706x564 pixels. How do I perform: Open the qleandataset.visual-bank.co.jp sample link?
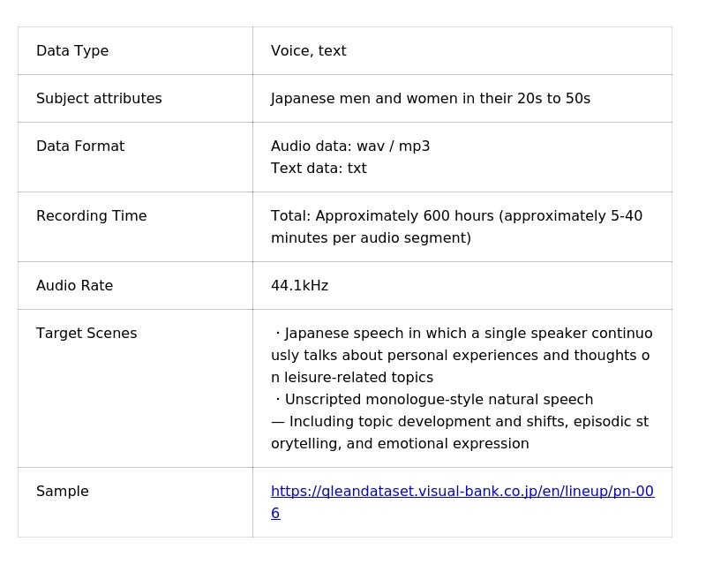point(462,492)
